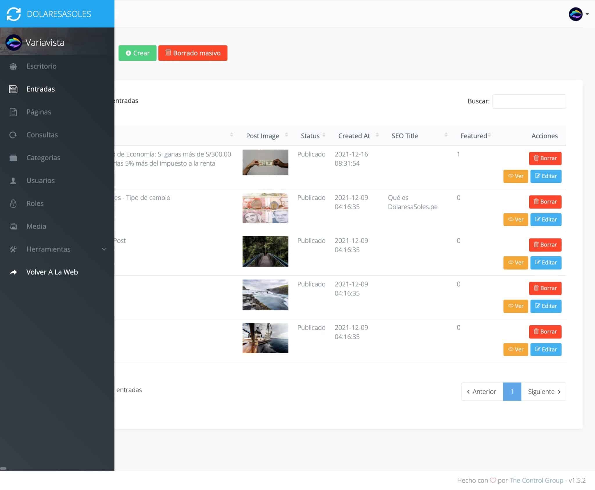Click the Herramientas tools icon
The height and width of the screenshot is (490, 595).
(x=13, y=250)
